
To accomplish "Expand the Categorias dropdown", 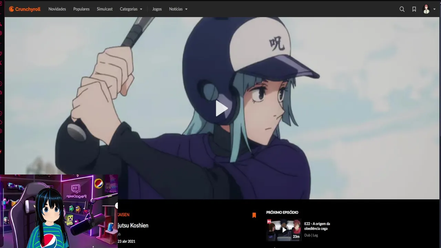I will [x=131, y=9].
